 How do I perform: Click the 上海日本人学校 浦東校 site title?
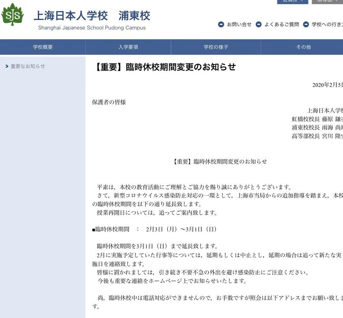pos(92,16)
